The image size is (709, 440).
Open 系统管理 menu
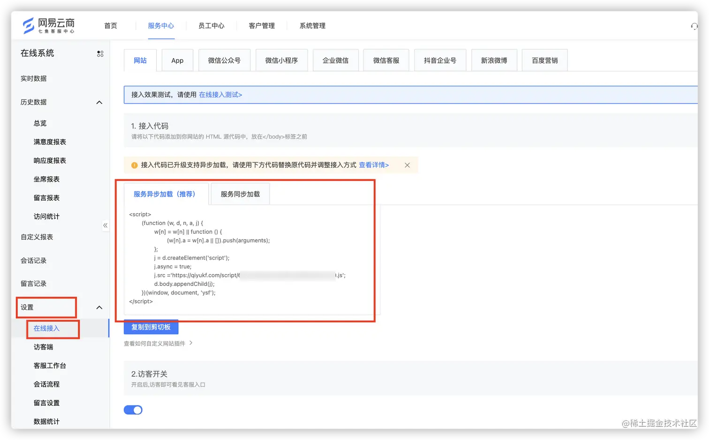tap(312, 26)
